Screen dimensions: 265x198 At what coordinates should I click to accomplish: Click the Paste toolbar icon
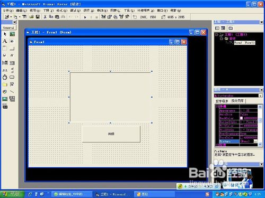pos(57,17)
